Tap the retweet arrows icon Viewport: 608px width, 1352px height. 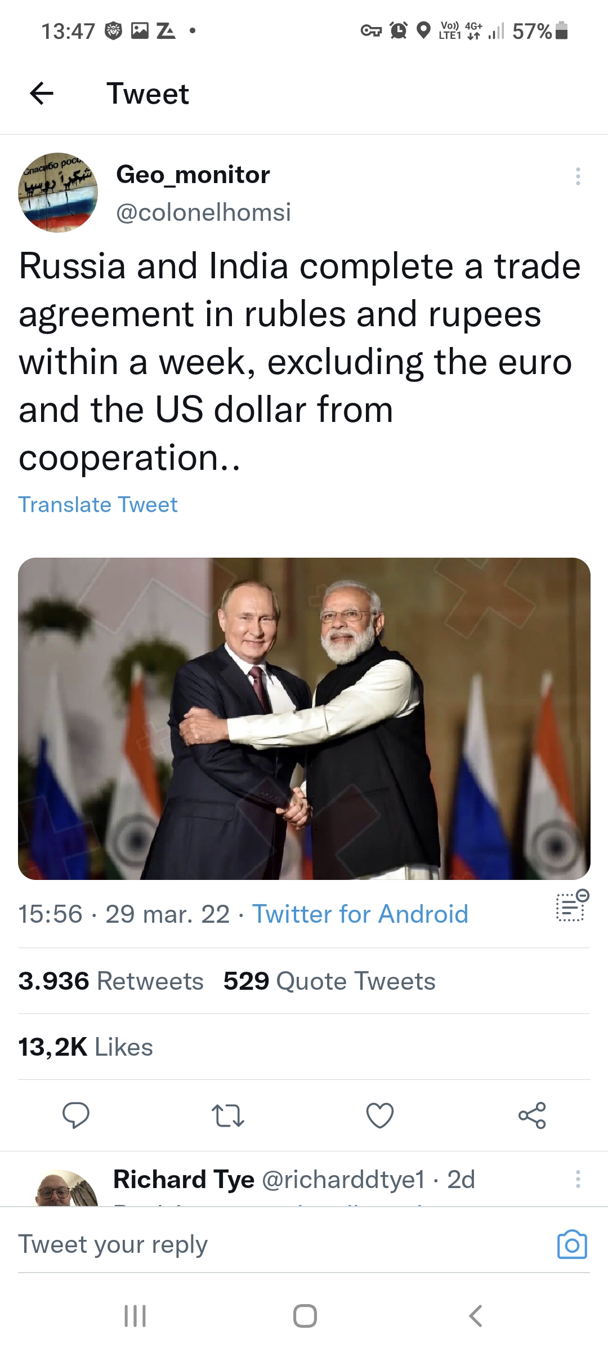tap(227, 1115)
